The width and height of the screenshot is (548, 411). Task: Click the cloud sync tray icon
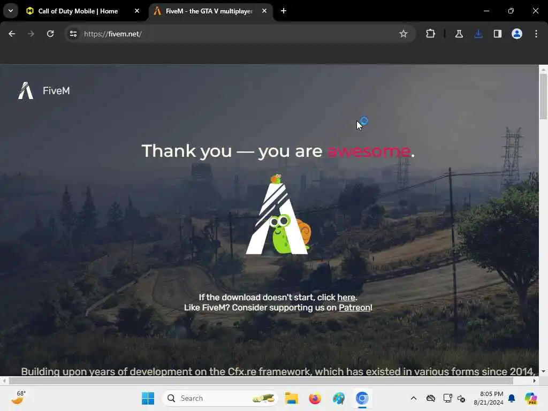click(431, 398)
